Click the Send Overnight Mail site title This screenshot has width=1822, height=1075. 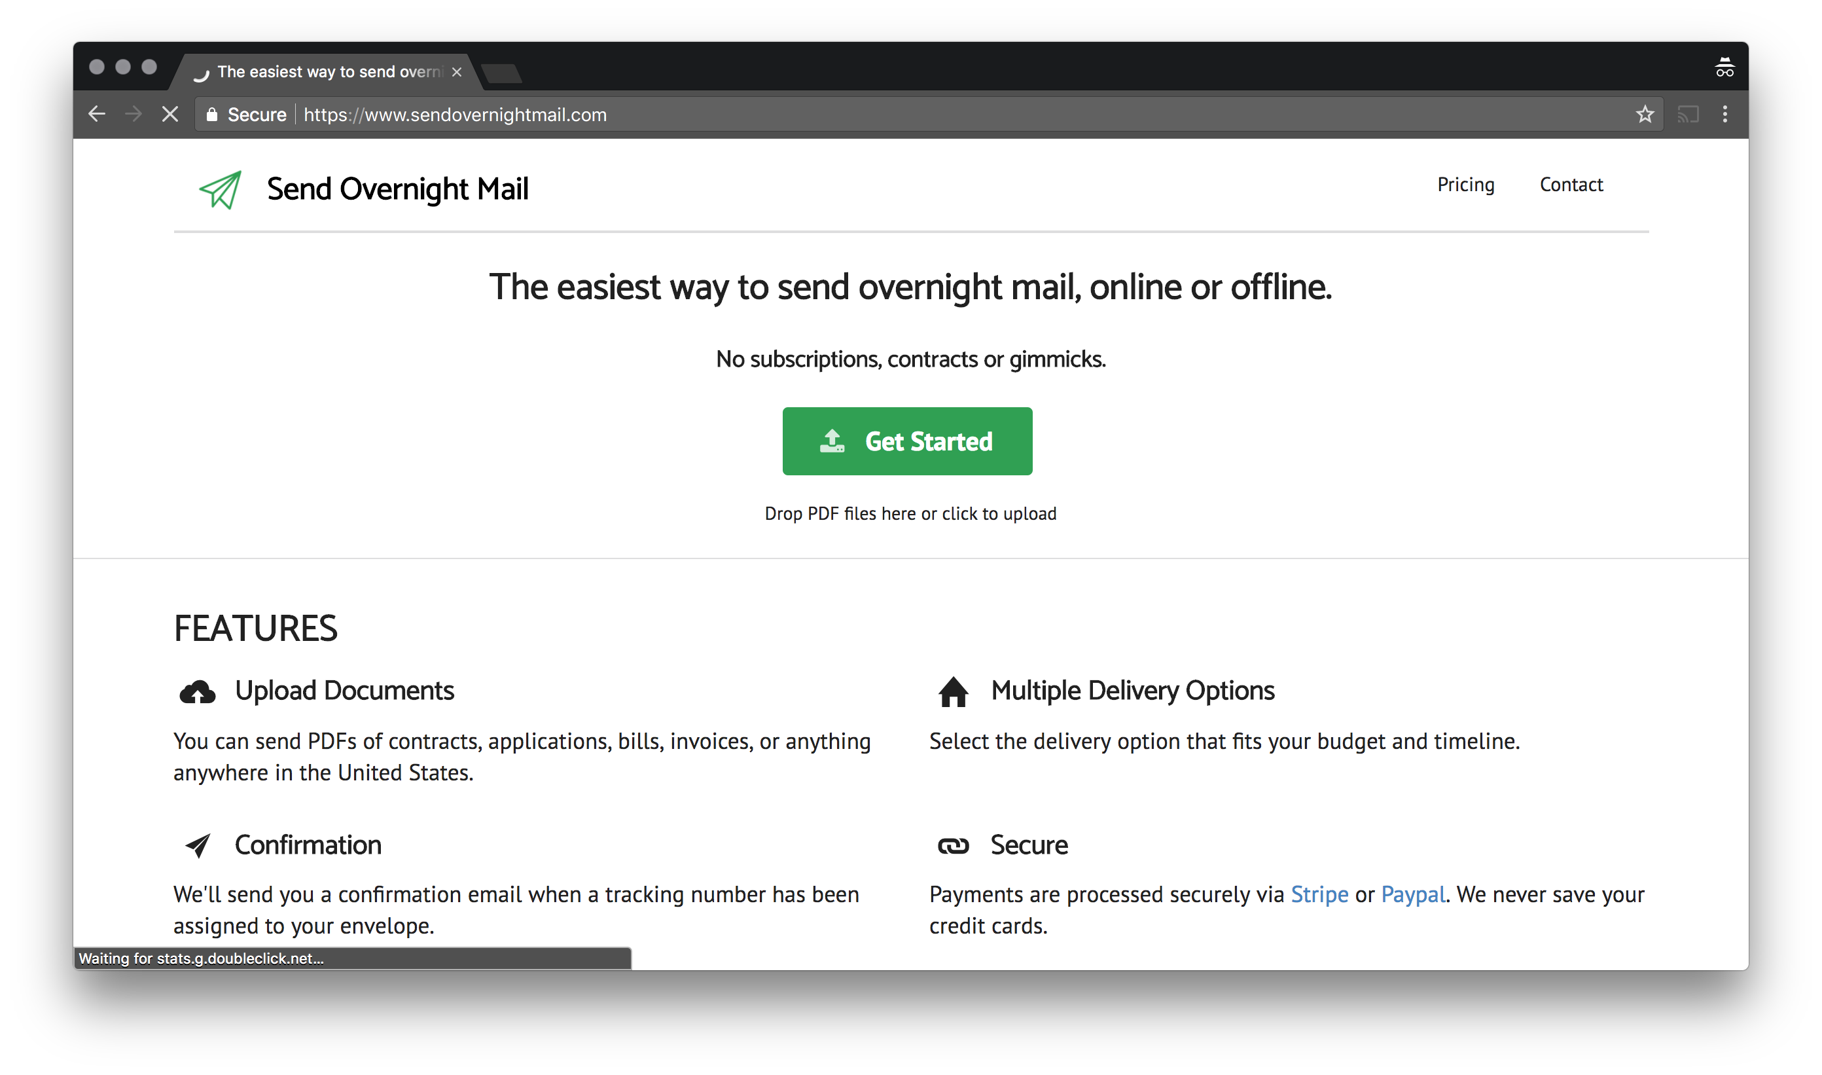[x=397, y=189]
